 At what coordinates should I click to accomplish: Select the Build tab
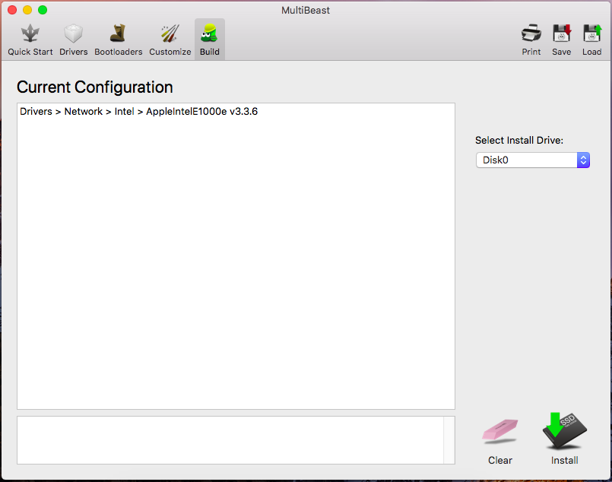tap(210, 40)
